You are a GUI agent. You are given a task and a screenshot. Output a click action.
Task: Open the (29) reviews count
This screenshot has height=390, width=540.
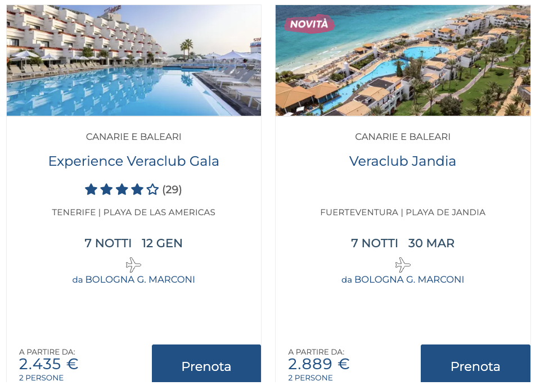pyautogui.click(x=172, y=189)
